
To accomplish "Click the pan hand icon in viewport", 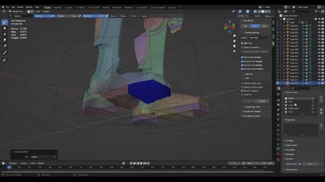I will click(x=234, y=41).
